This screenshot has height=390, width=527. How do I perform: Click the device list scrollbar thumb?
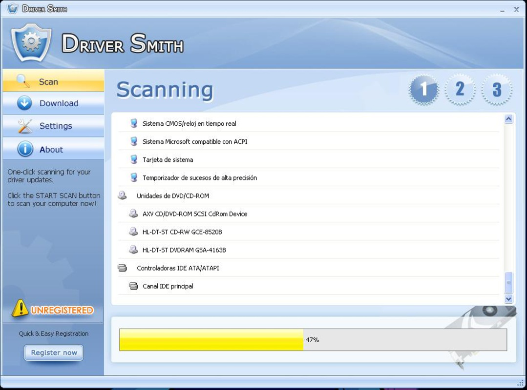[508, 282]
